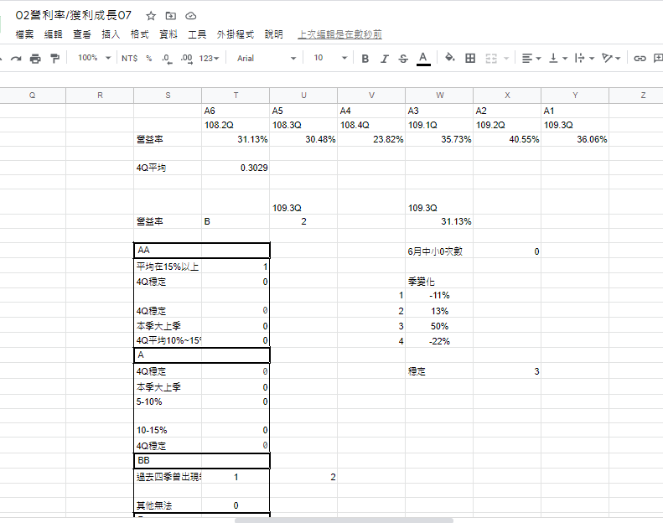
Task: Open the Arial font dropdown
Action: [x=267, y=58]
